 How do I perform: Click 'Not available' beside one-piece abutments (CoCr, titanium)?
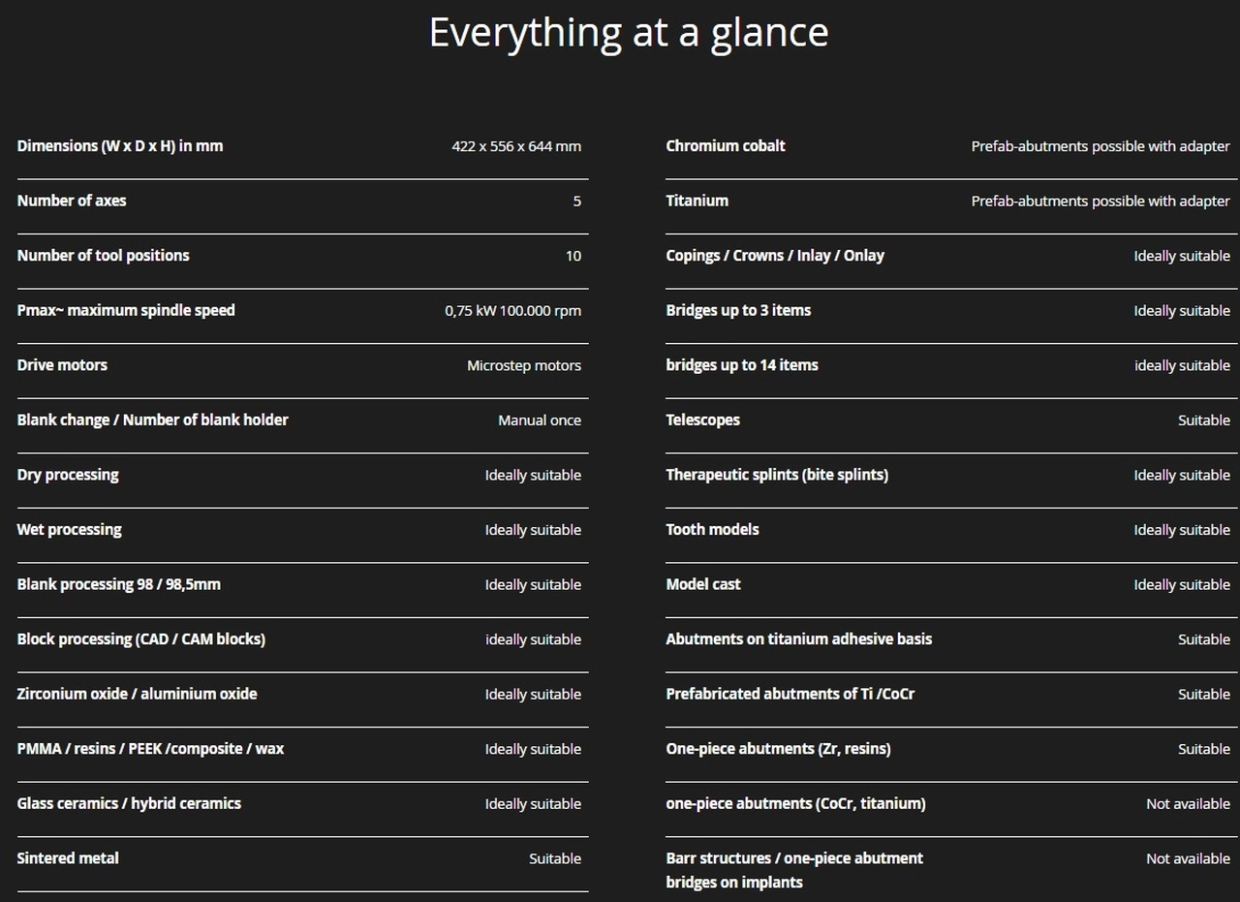click(x=1188, y=804)
